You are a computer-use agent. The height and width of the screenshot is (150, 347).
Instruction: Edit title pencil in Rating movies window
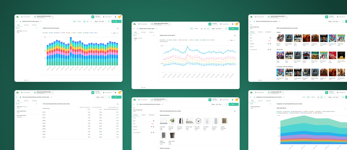tap(157, 28)
